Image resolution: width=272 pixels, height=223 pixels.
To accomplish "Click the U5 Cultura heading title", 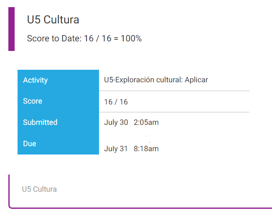I will 53,20.
